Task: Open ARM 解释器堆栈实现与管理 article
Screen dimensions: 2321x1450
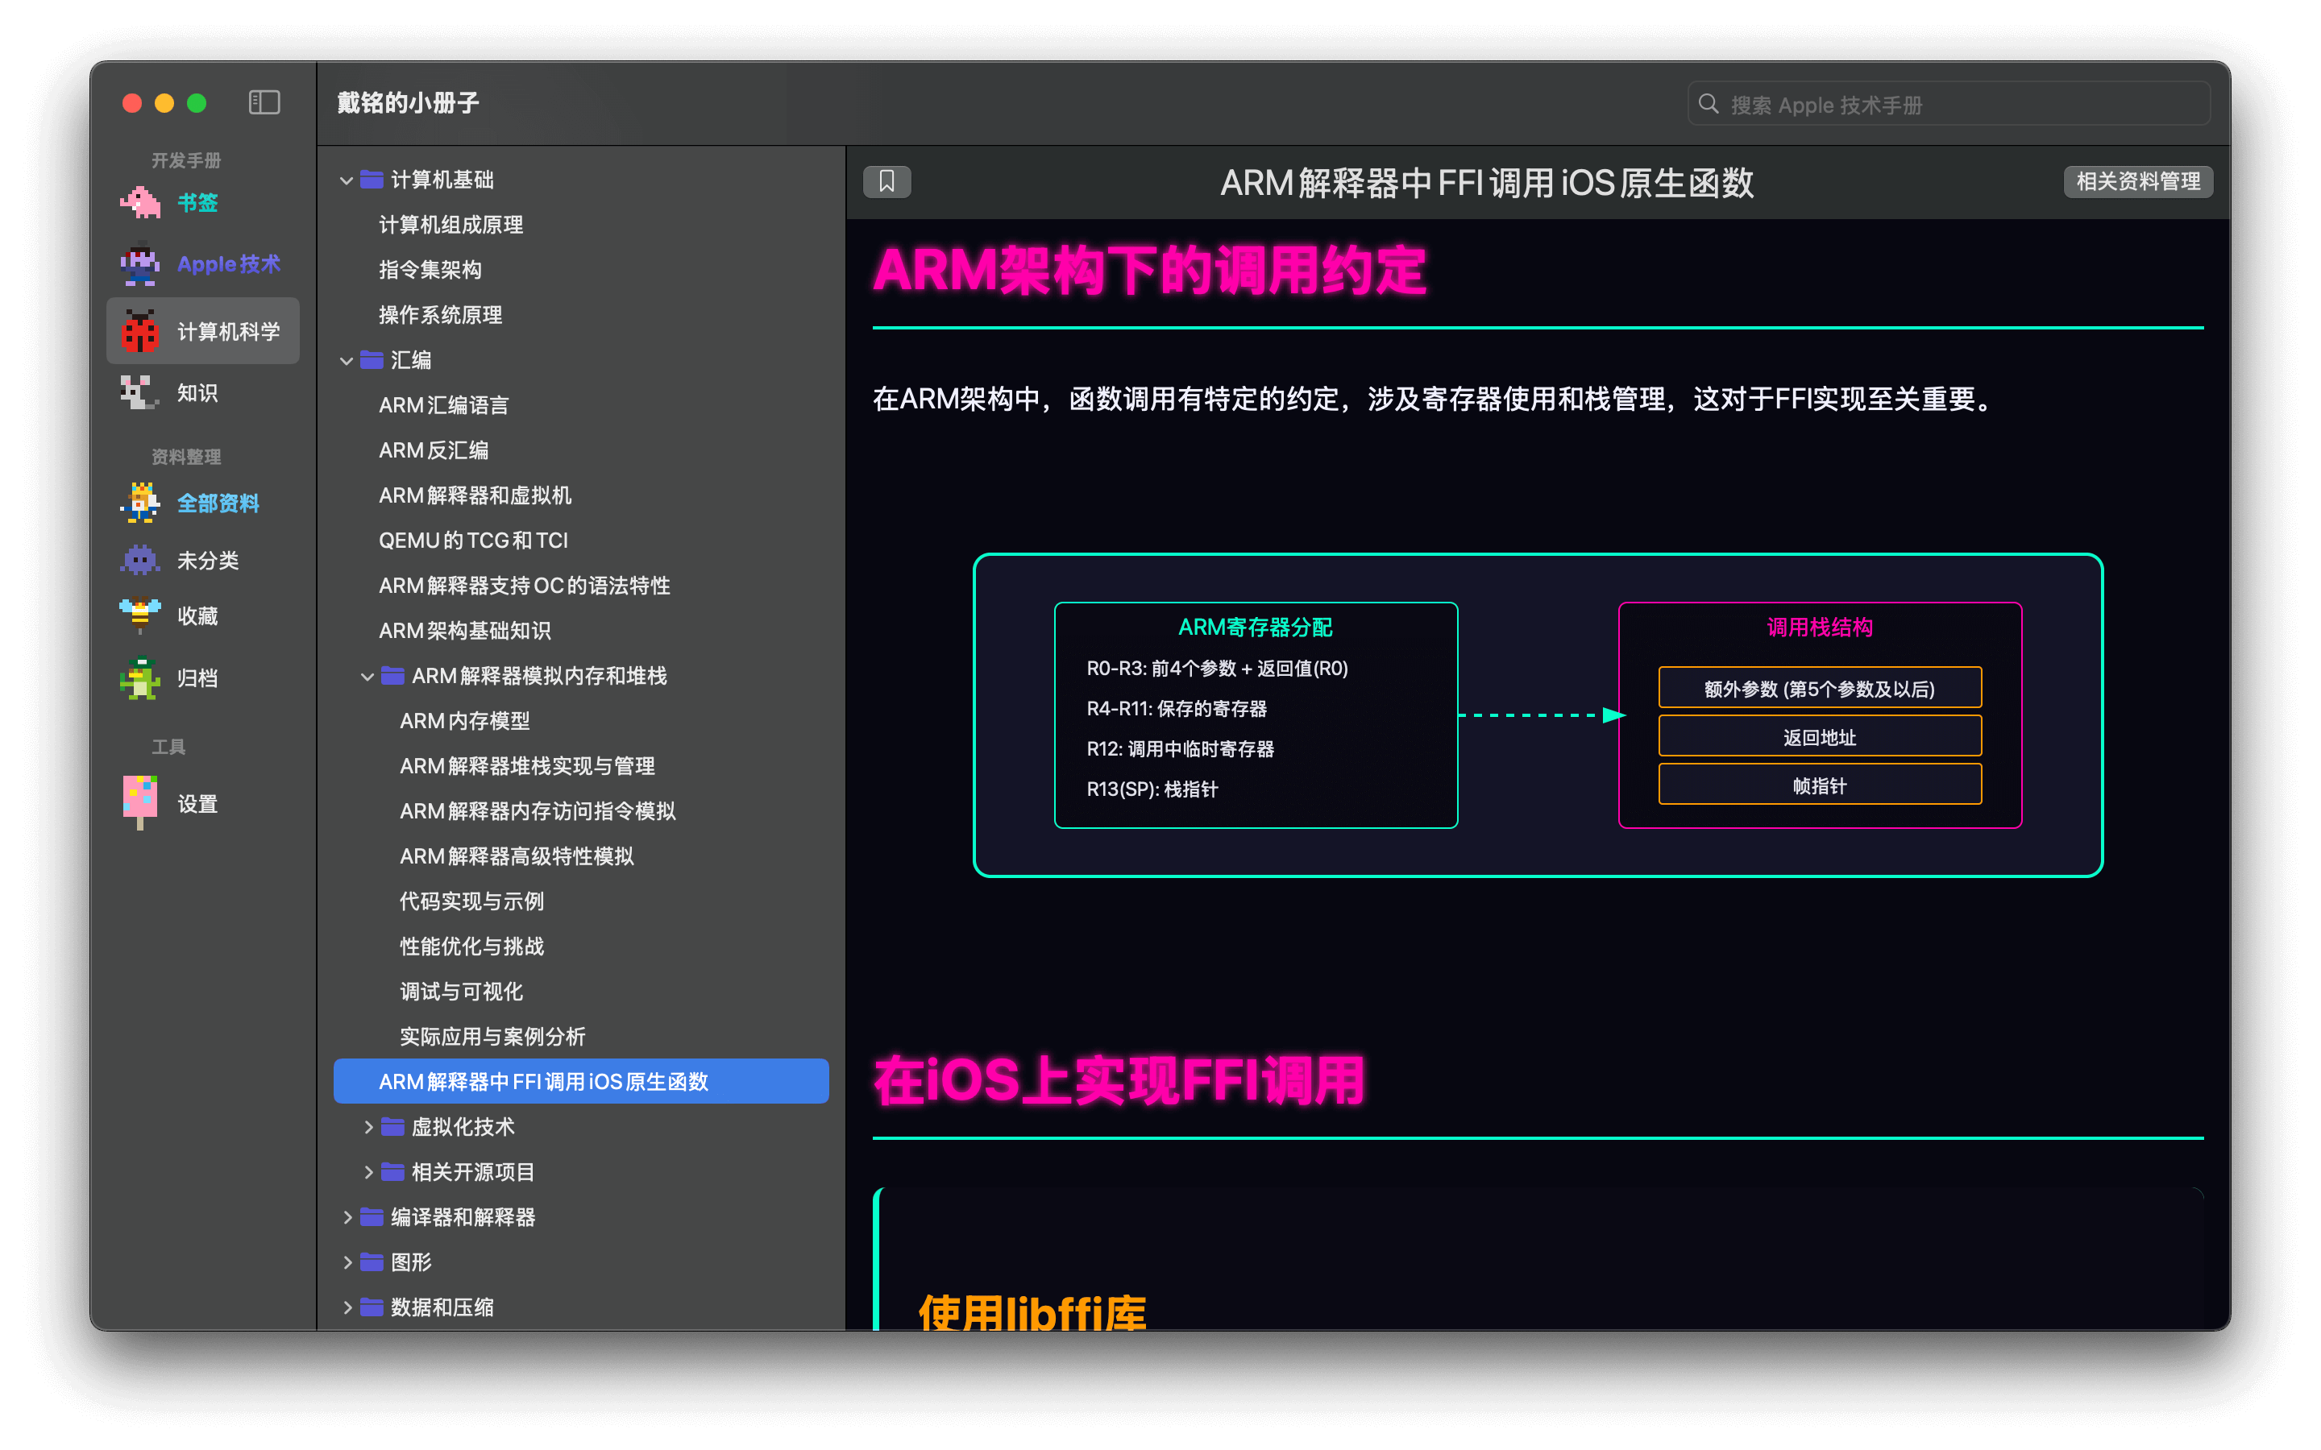Action: [x=526, y=765]
